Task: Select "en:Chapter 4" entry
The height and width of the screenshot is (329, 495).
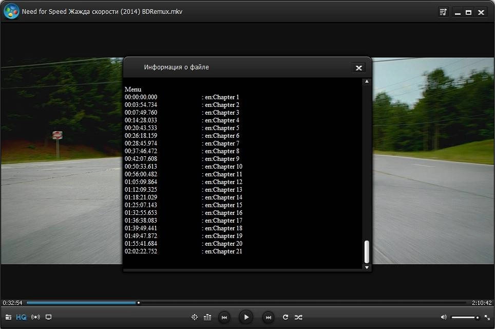Action: [222, 120]
